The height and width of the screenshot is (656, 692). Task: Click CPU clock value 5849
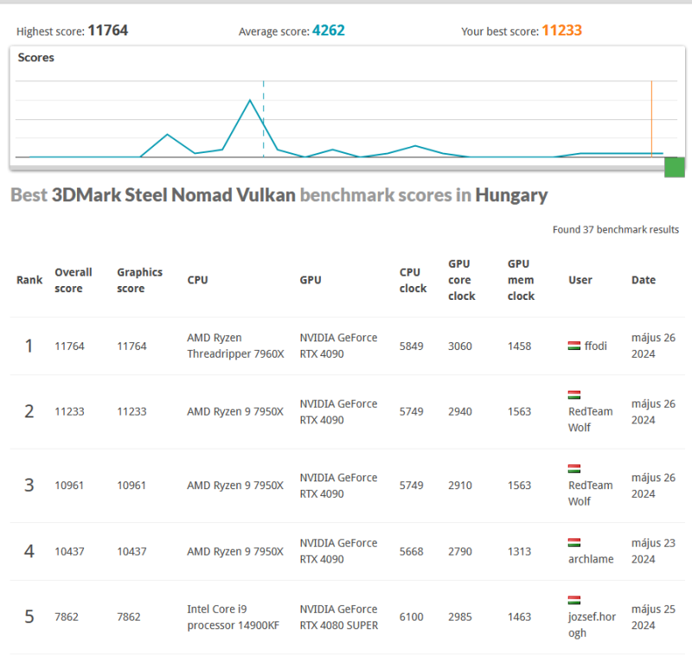tap(412, 346)
